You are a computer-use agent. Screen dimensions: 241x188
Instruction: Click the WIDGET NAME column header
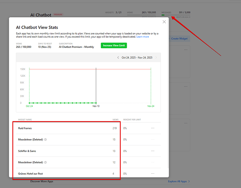[25, 120]
